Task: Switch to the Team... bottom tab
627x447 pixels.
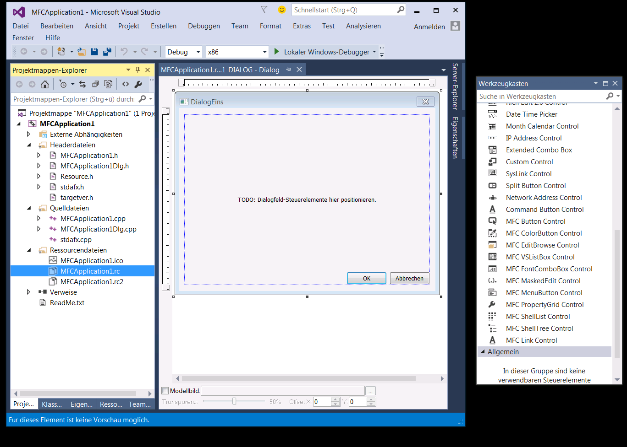Action: (x=140, y=404)
